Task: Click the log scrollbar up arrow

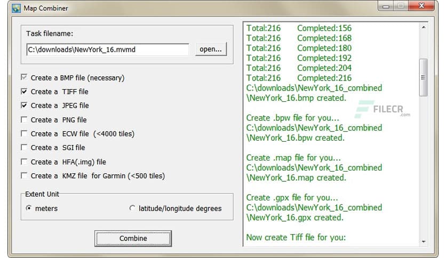Action: 424,27
